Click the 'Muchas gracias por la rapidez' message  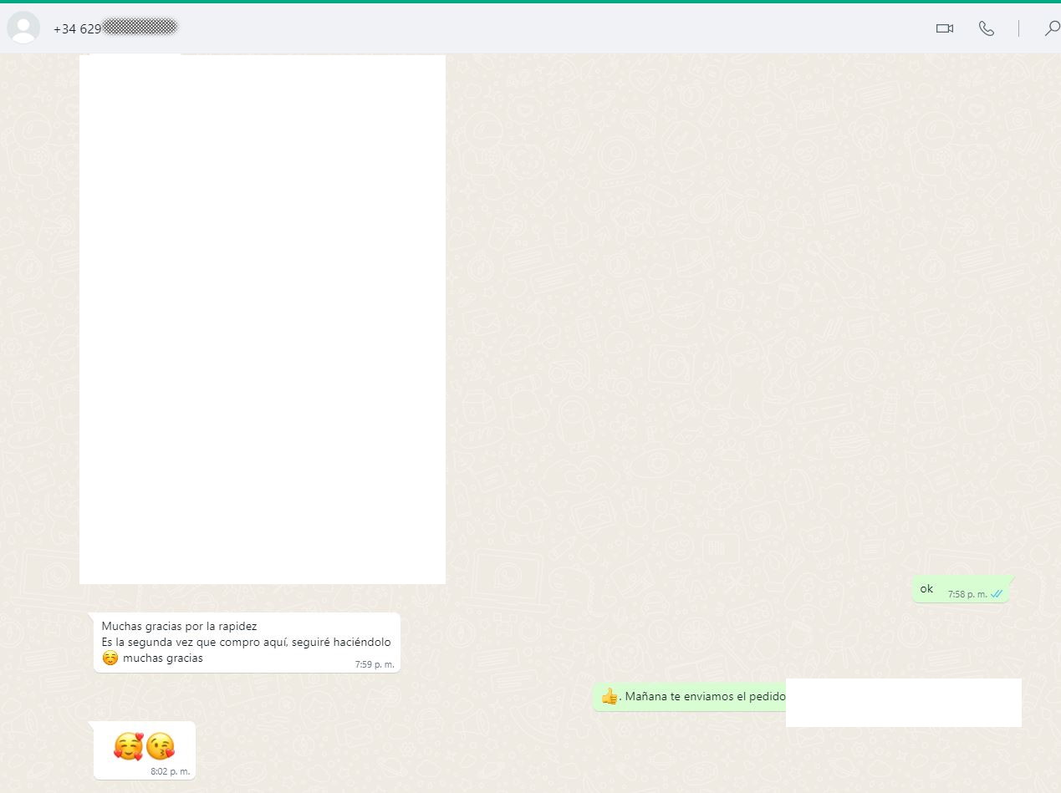(247, 642)
